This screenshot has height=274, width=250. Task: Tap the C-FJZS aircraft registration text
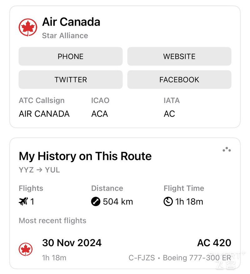tap(142, 258)
